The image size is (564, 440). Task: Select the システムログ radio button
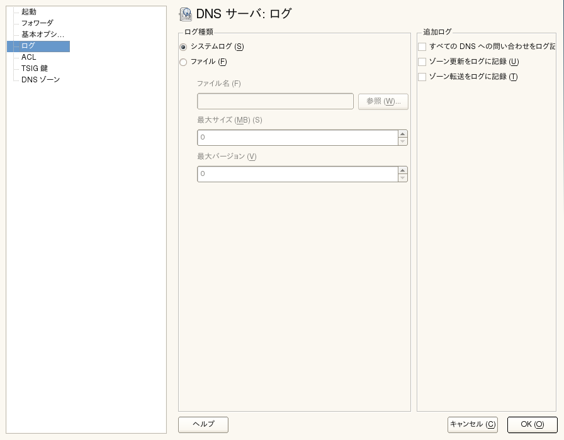pos(183,47)
